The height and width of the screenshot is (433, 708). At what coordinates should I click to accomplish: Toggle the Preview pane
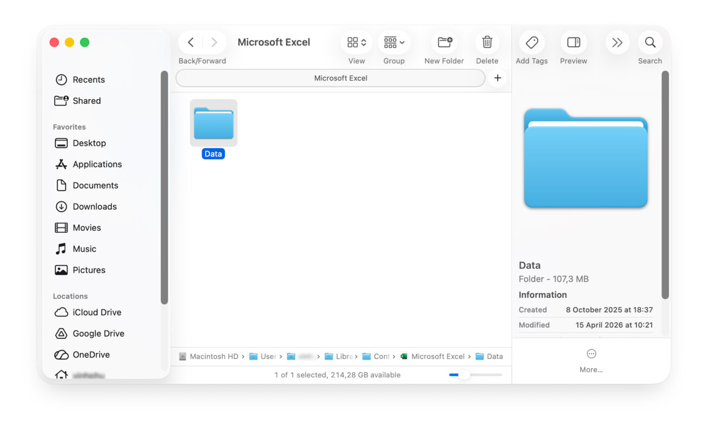(x=574, y=42)
